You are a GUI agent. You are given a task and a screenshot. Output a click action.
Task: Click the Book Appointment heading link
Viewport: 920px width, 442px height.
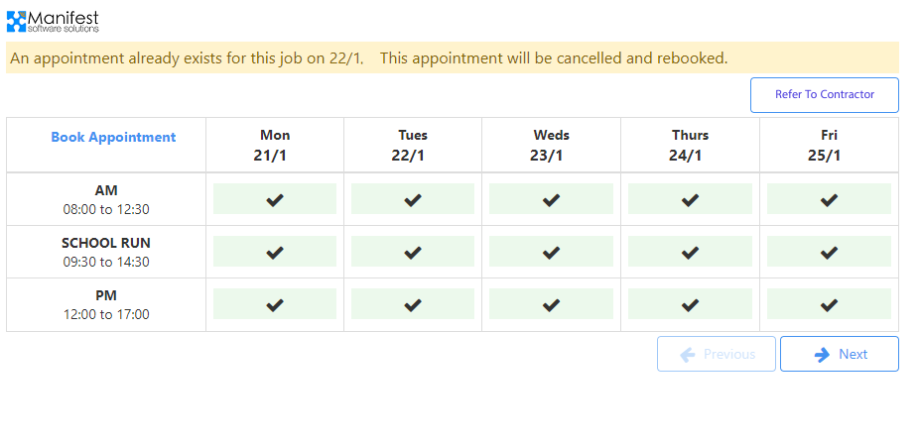tap(113, 138)
